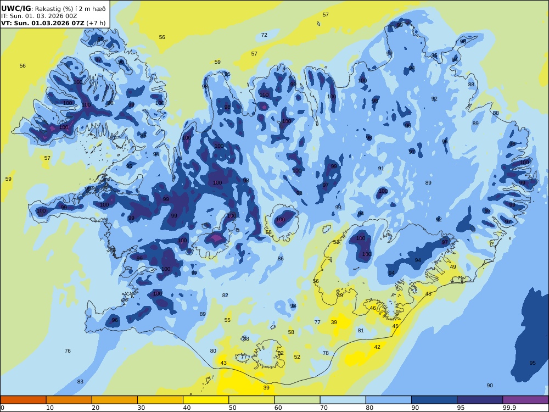The image size is (549, 412).
Task: Click the legend tick label '70'
Action: click(x=323, y=408)
